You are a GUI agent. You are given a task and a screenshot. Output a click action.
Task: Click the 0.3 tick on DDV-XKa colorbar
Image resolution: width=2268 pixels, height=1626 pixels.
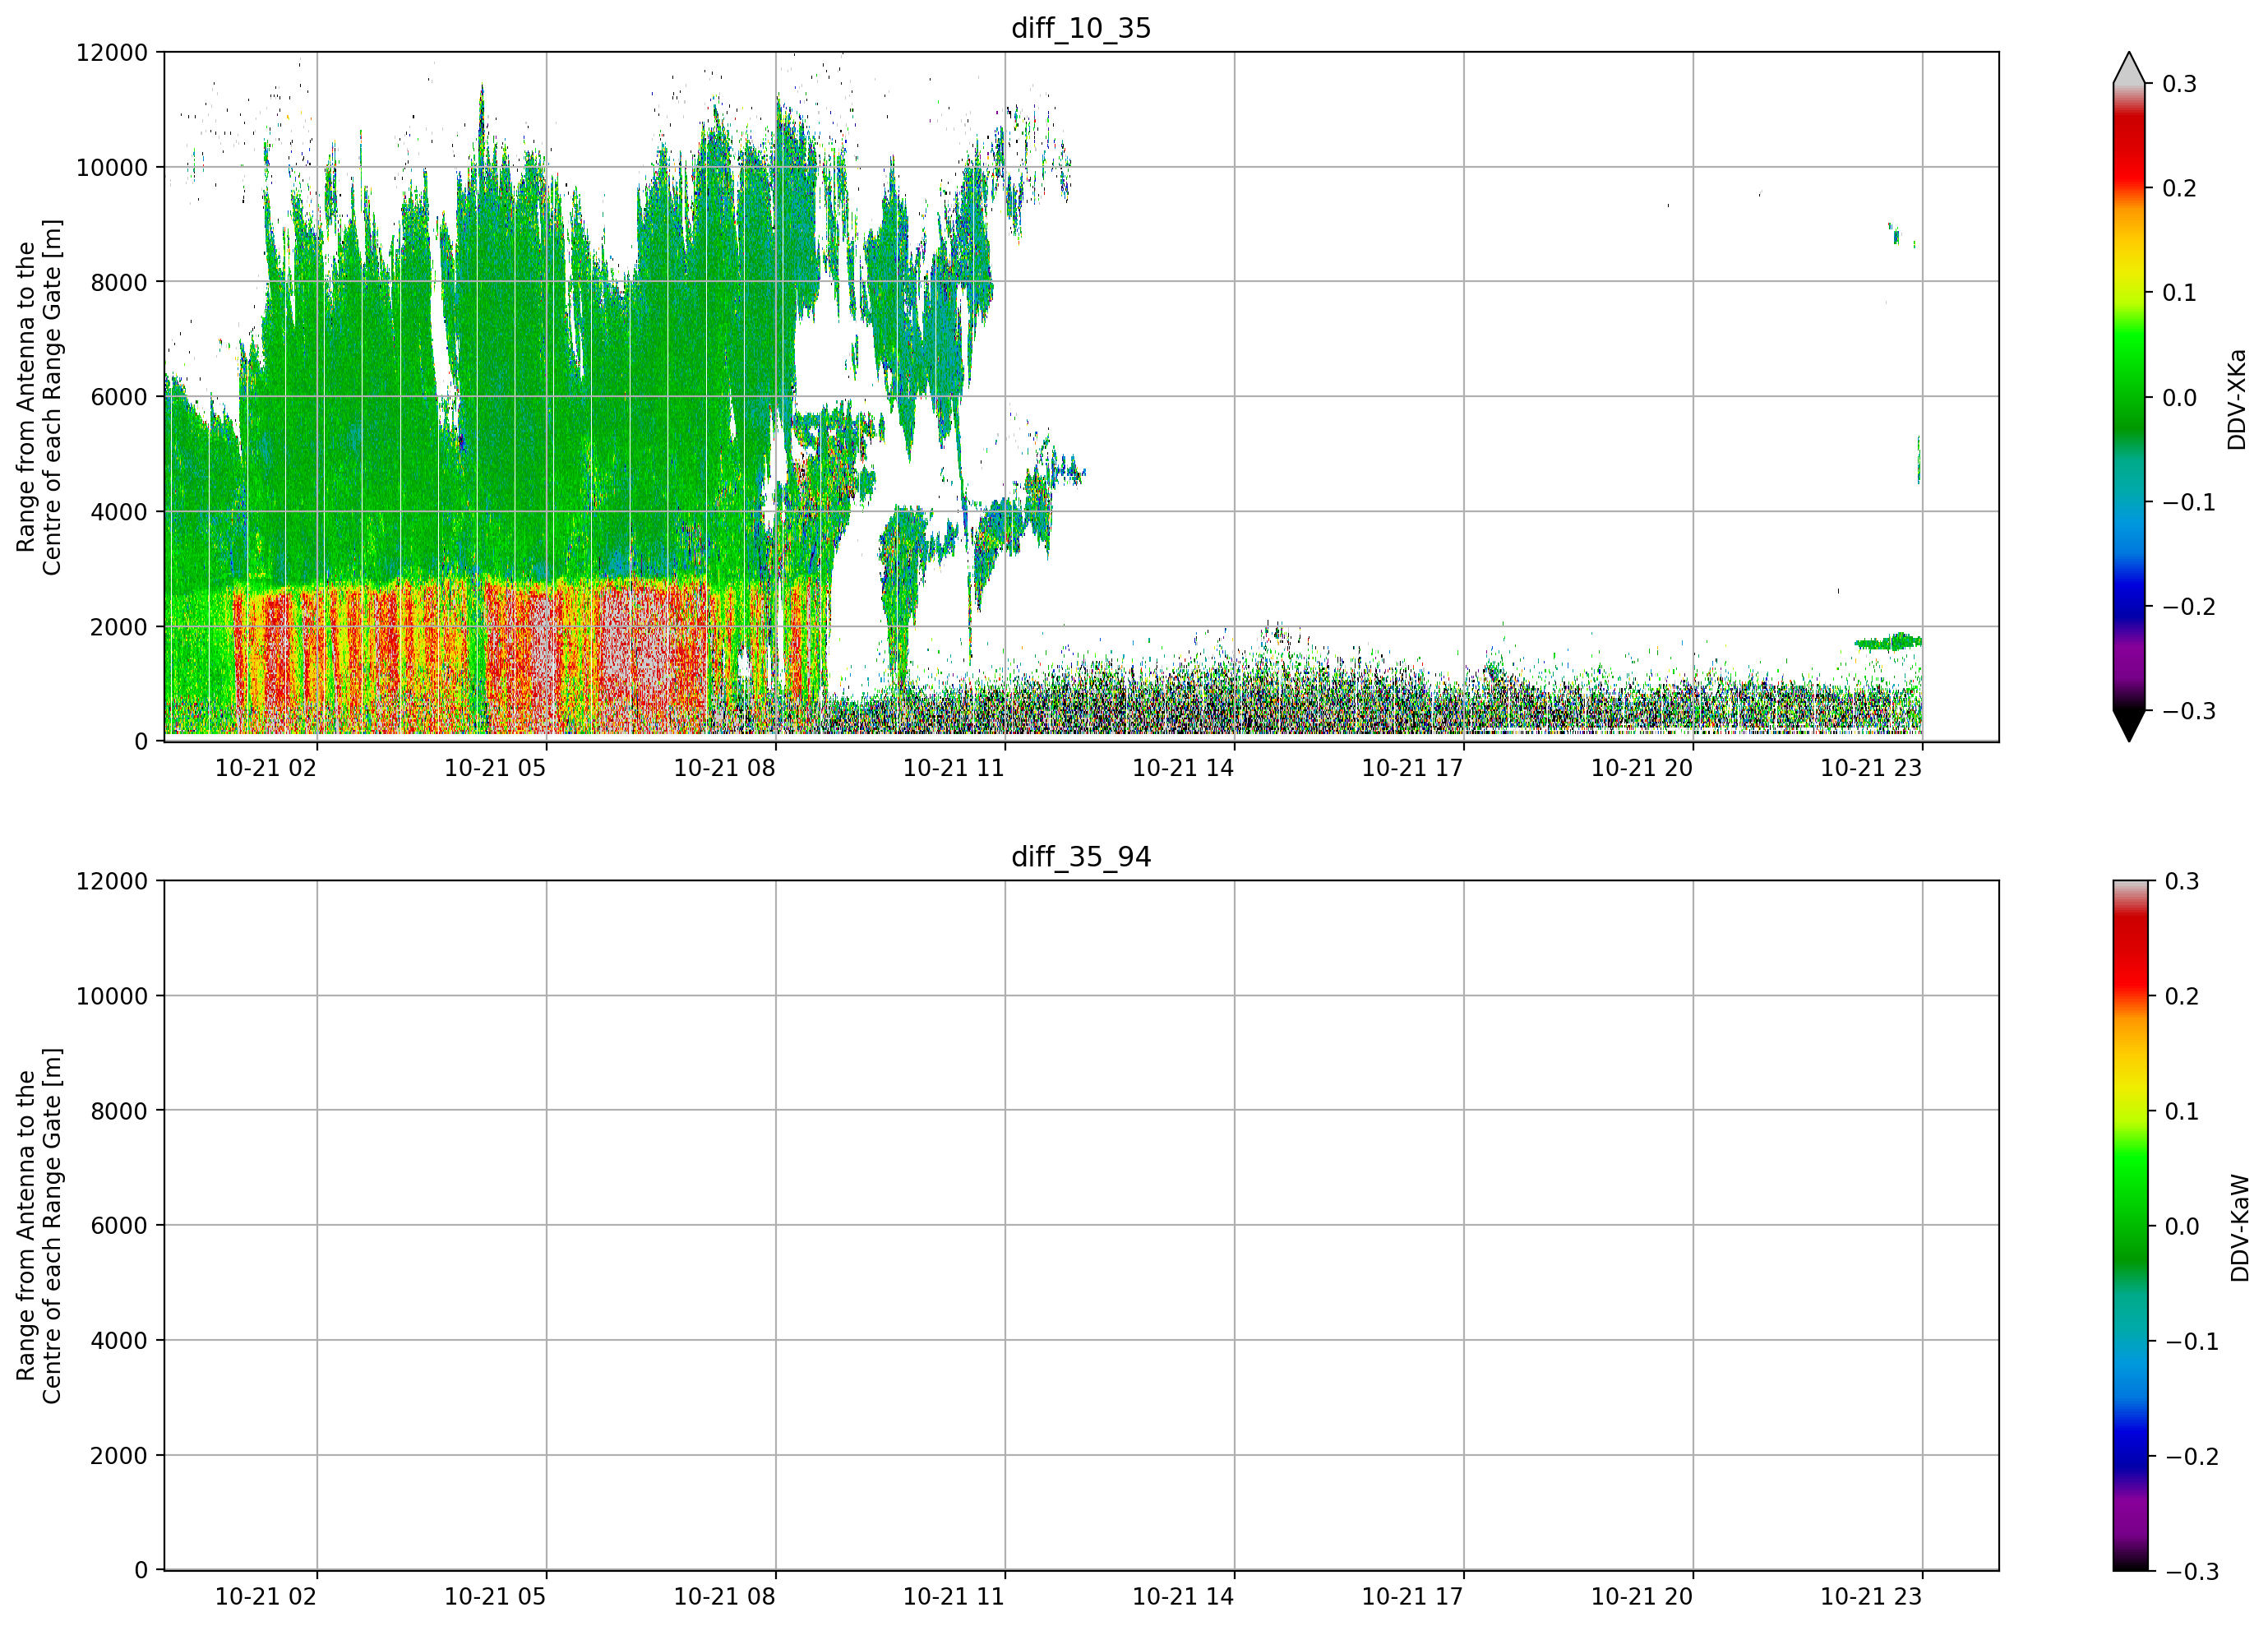point(2179,84)
